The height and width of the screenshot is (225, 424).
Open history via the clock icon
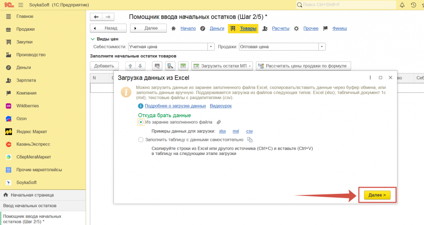(413, 5)
